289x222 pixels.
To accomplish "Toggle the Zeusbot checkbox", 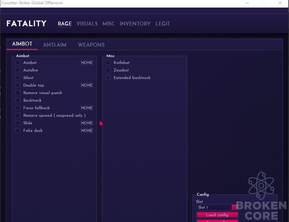I will (108, 70).
